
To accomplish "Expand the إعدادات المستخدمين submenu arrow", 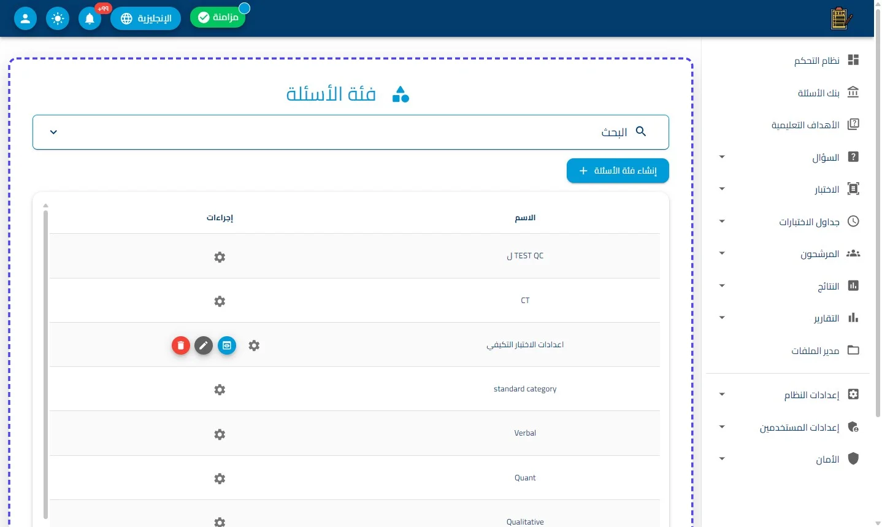I will pos(722,427).
